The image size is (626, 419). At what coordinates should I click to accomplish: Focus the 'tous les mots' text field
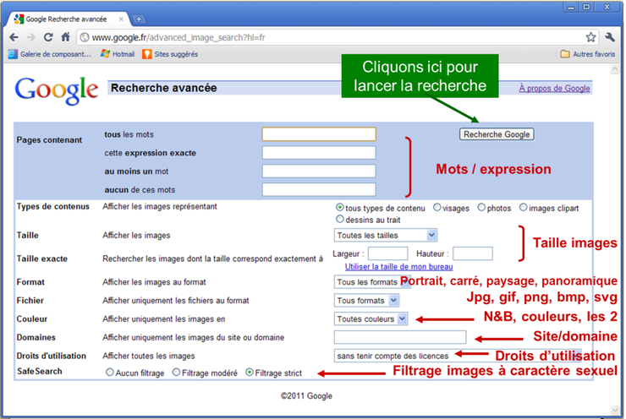coord(319,134)
